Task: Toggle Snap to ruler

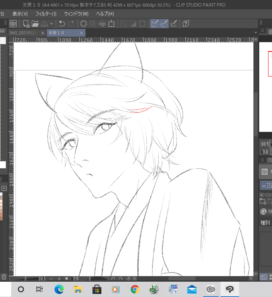Action: click(x=155, y=24)
